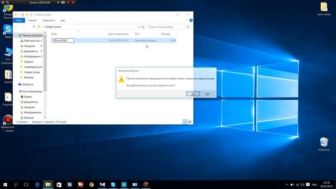Open pinned Загрузки in quick access
336x189 pixels.
tap(29, 46)
